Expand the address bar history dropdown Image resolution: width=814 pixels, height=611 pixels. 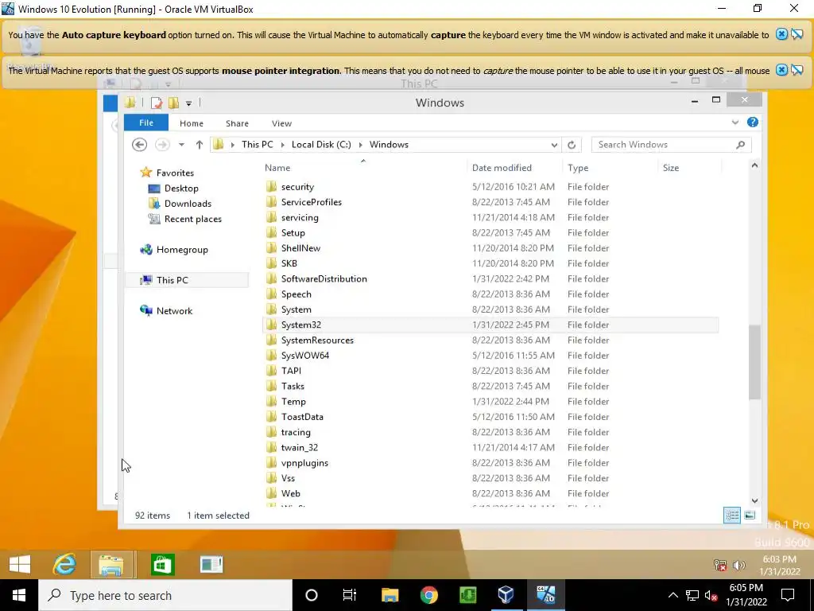(x=554, y=145)
